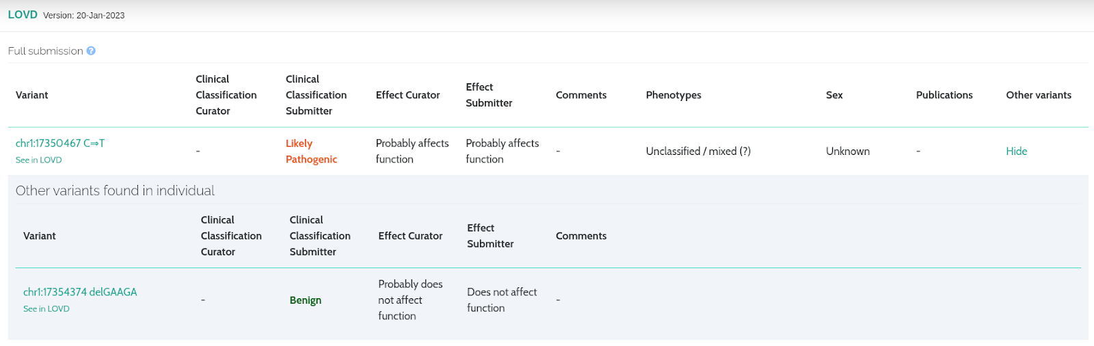Open variant chr1:17354374 delGAAGA link
This screenshot has width=1094, height=346.
click(x=80, y=292)
